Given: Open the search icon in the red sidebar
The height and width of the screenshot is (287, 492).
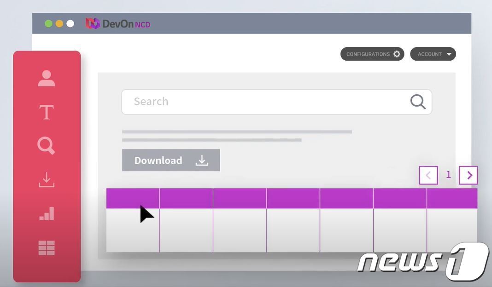Looking at the screenshot, I should (46, 145).
